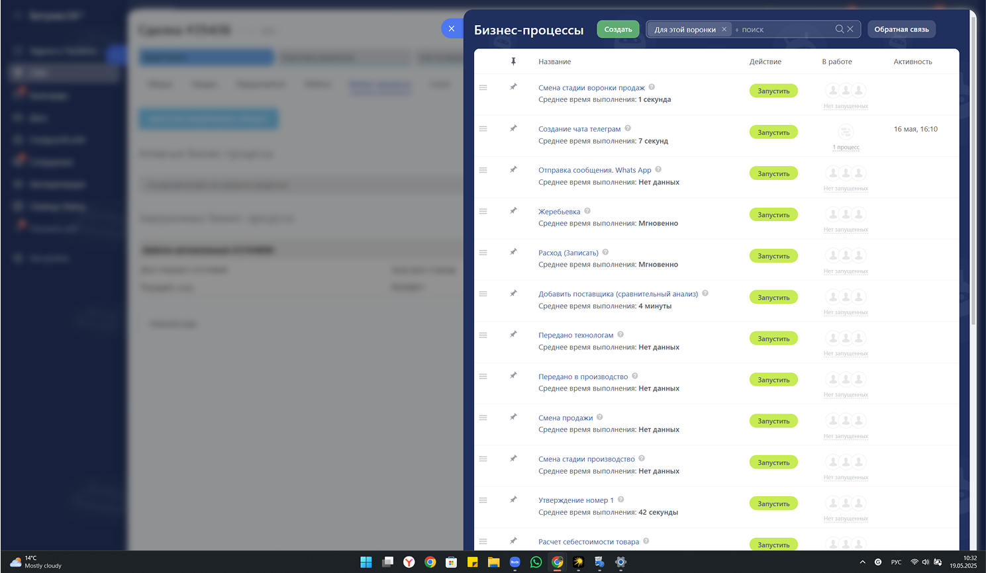Open 'Создание чата телеграм' process link
The image size is (986, 573).
579,129
